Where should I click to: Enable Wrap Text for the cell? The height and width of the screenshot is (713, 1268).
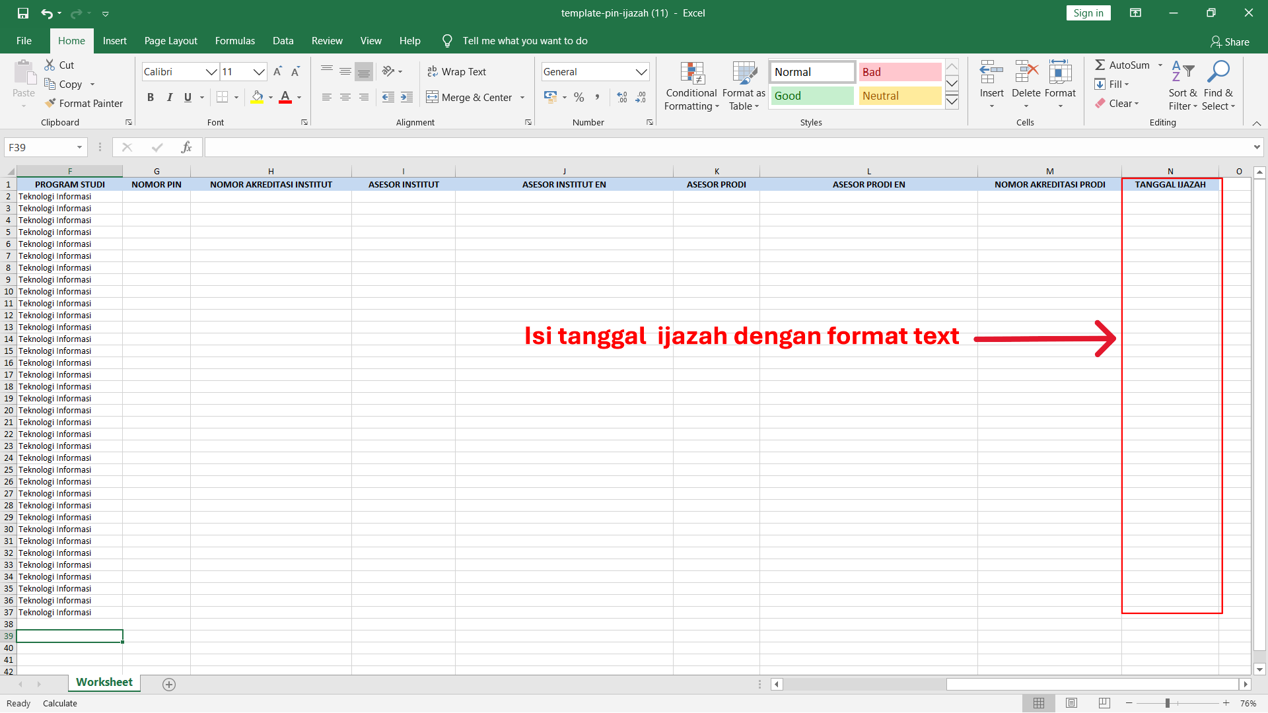(456, 72)
